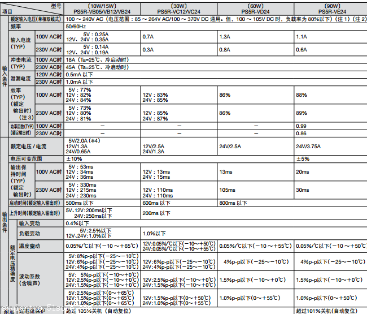367x314 pixels.
Task: Click the 5V/2.0A (*4) rated cell
Action: 102,147
